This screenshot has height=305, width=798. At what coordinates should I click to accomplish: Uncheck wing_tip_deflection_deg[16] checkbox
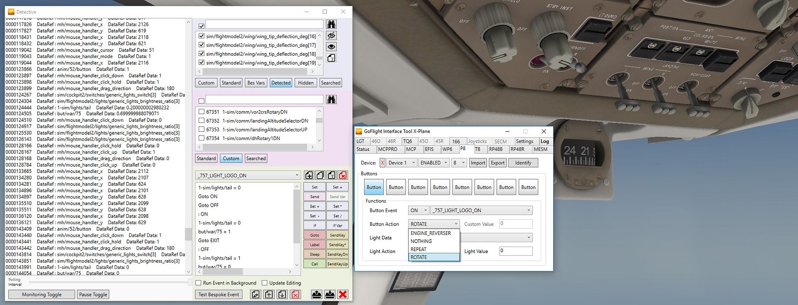(x=202, y=36)
